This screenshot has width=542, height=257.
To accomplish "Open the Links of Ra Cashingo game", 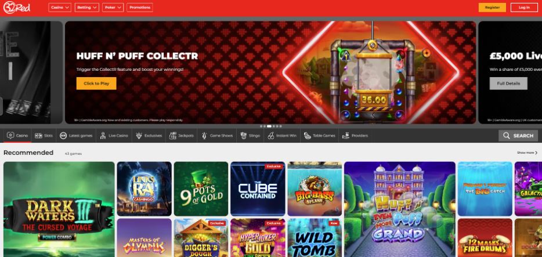I will point(144,189).
